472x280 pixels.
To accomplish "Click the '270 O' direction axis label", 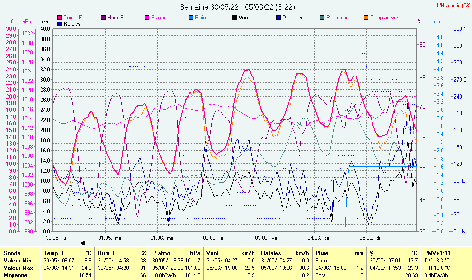I will (x=460, y=80).
